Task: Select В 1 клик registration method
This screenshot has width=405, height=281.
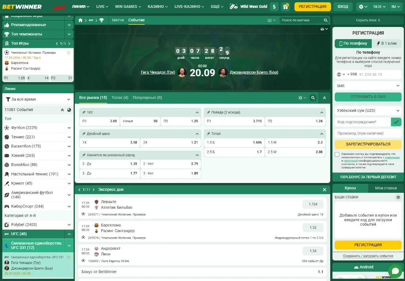Action: coord(387,43)
